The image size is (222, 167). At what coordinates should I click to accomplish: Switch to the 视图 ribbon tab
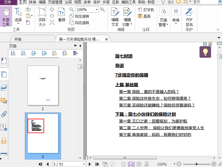[x=78, y=2]
